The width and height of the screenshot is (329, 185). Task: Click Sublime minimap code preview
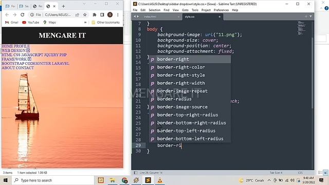pyautogui.click(x=302, y=28)
